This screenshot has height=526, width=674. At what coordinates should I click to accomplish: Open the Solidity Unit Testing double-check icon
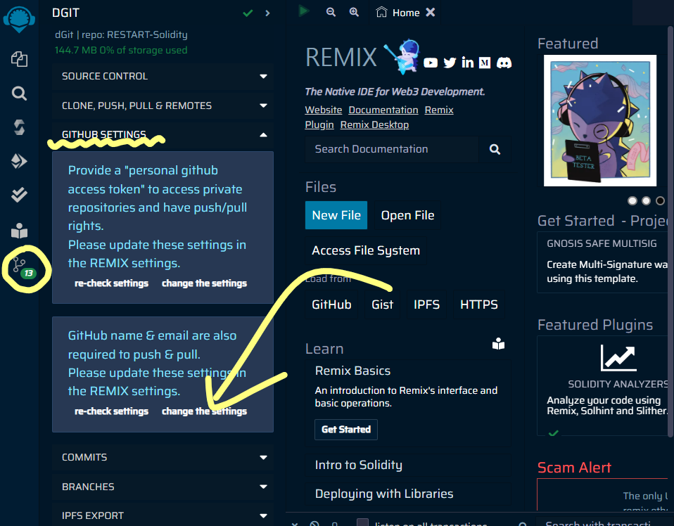click(19, 195)
